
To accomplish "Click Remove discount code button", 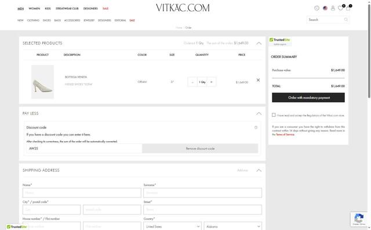I will pos(200,149).
